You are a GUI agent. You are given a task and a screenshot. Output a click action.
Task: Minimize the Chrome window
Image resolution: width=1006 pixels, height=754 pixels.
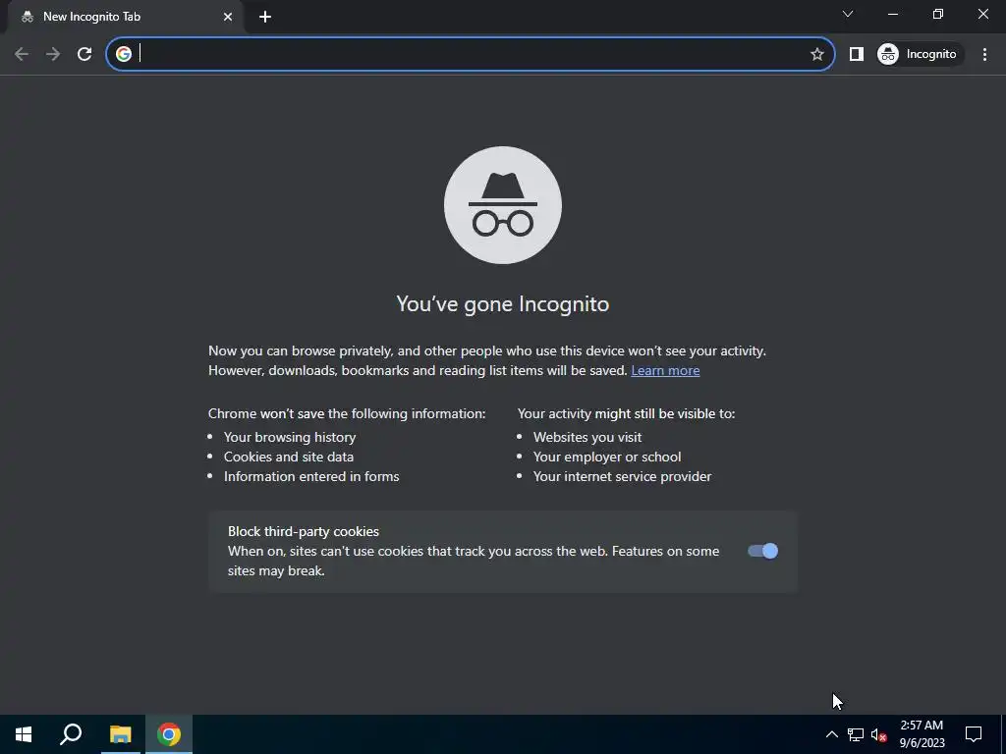pyautogui.click(x=893, y=14)
